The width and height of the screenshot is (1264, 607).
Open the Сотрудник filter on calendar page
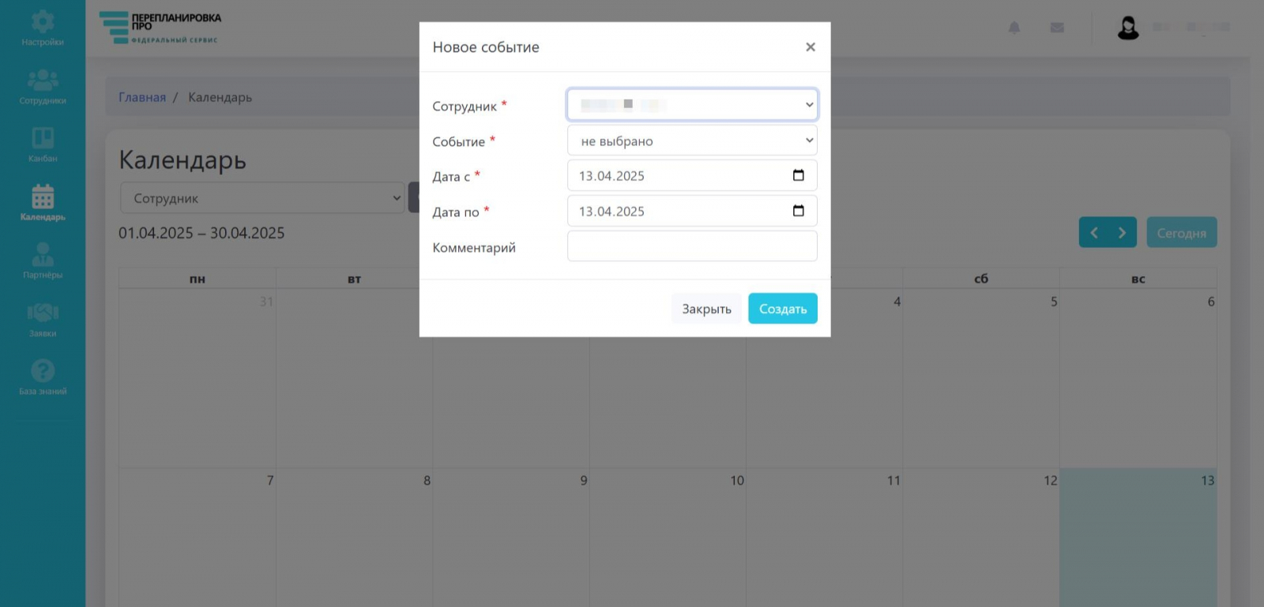coord(262,198)
